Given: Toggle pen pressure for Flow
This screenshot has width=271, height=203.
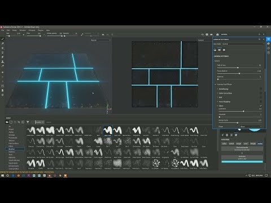Looking at the screenshot, I should tap(44, 34).
